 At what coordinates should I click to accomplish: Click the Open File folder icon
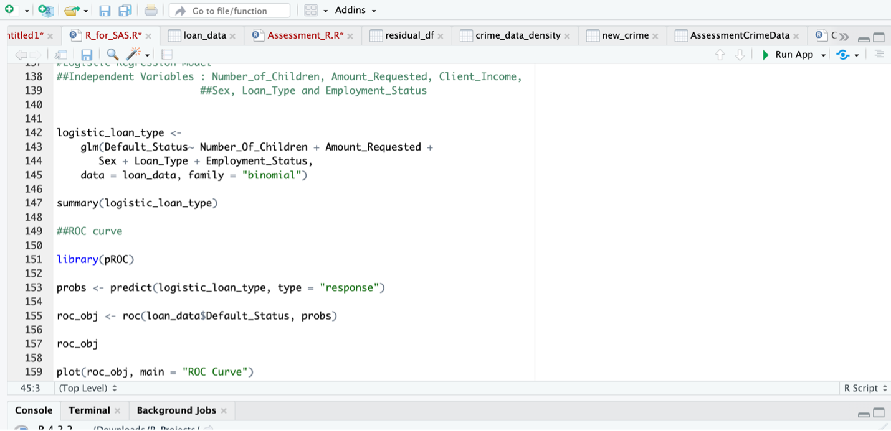coord(72,11)
